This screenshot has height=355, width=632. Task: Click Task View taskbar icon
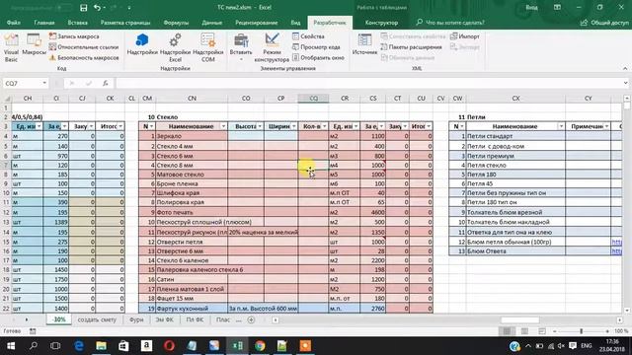[x=55, y=346]
